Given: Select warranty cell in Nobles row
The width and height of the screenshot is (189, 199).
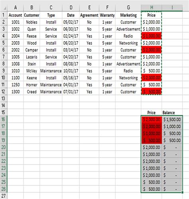Looking at the screenshot, I should (x=107, y=22).
